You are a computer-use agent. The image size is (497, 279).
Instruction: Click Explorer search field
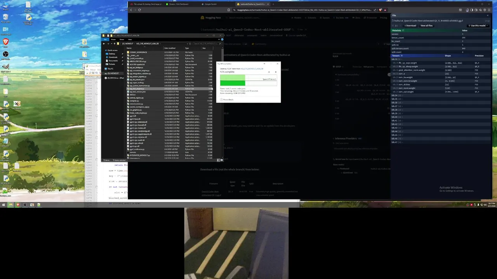[x=208, y=44]
